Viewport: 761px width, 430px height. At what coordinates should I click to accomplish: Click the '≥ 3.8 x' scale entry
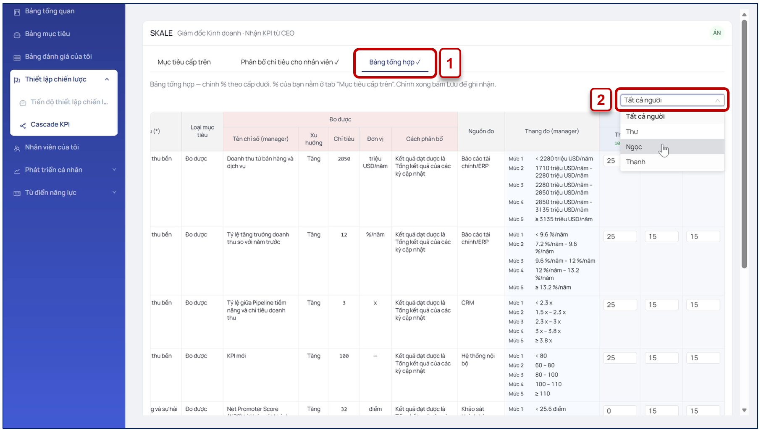click(544, 341)
